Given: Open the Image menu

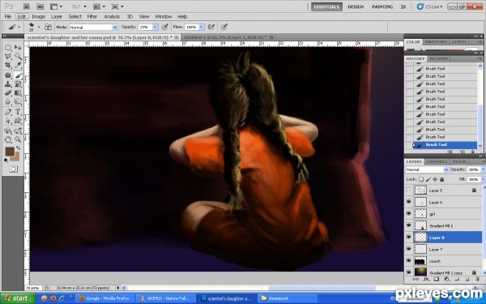Looking at the screenshot, I should (38, 17).
